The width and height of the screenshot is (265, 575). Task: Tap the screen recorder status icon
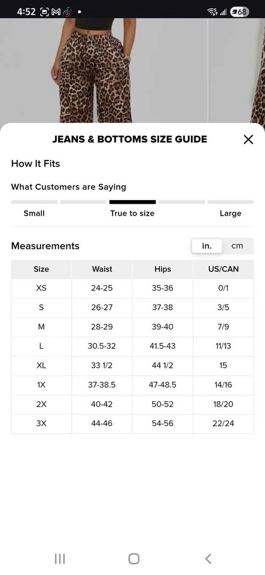(x=44, y=12)
